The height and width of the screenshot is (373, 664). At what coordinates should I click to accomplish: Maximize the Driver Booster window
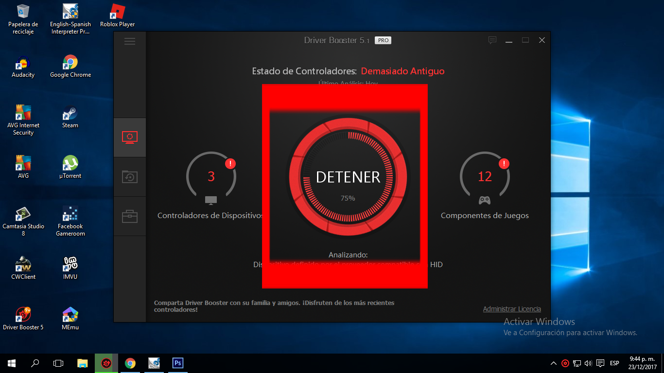click(x=525, y=41)
